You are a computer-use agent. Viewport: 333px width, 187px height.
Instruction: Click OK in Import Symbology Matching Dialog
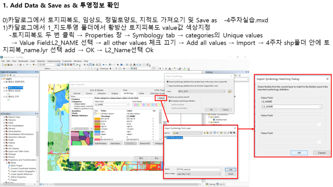(299, 153)
